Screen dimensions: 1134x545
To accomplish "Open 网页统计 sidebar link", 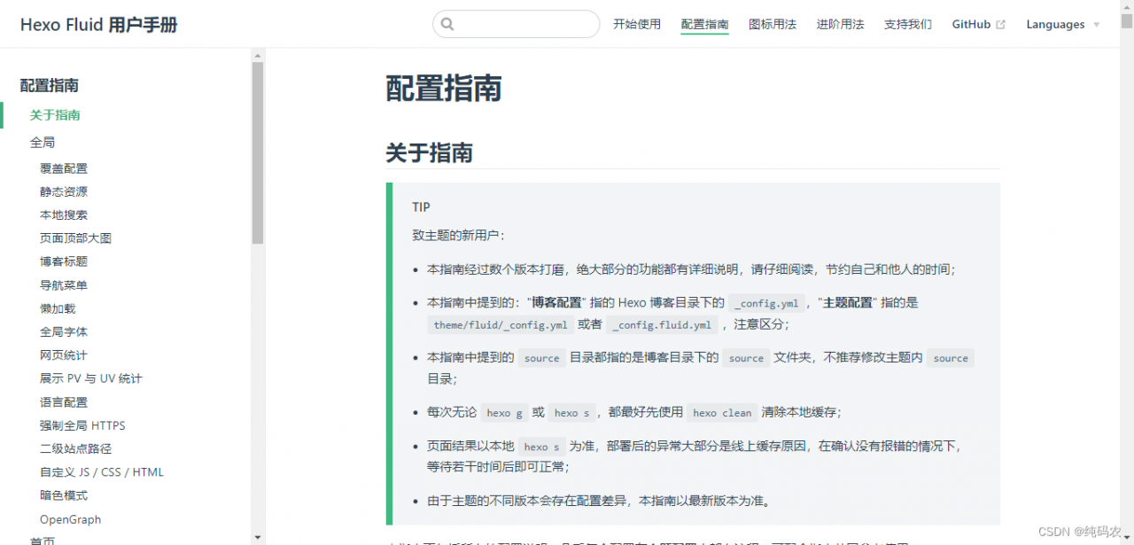I will (64, 355).
